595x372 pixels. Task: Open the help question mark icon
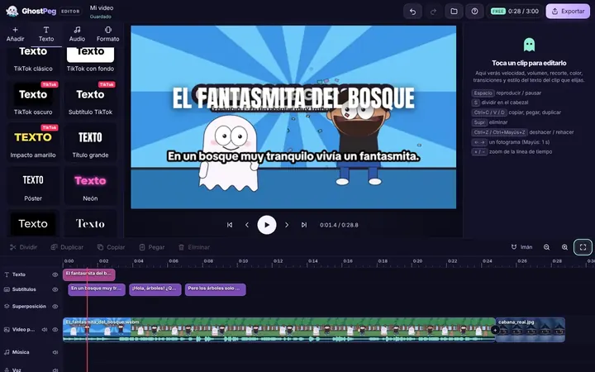pyautogui.click(x=474, y=12)
